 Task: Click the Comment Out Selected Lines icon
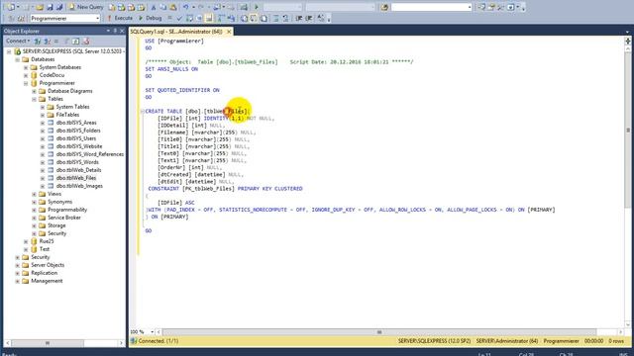[276, 18]
